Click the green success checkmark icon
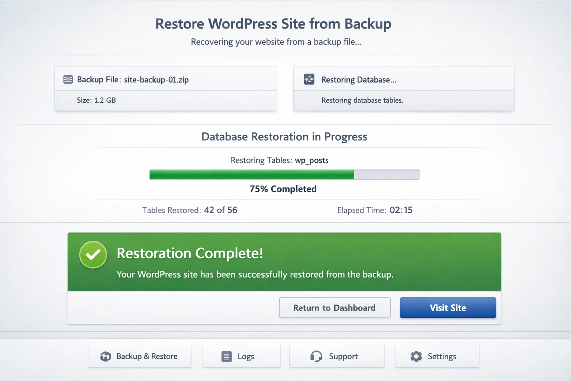The image size is (571, 381). click(x=93, y=255)
